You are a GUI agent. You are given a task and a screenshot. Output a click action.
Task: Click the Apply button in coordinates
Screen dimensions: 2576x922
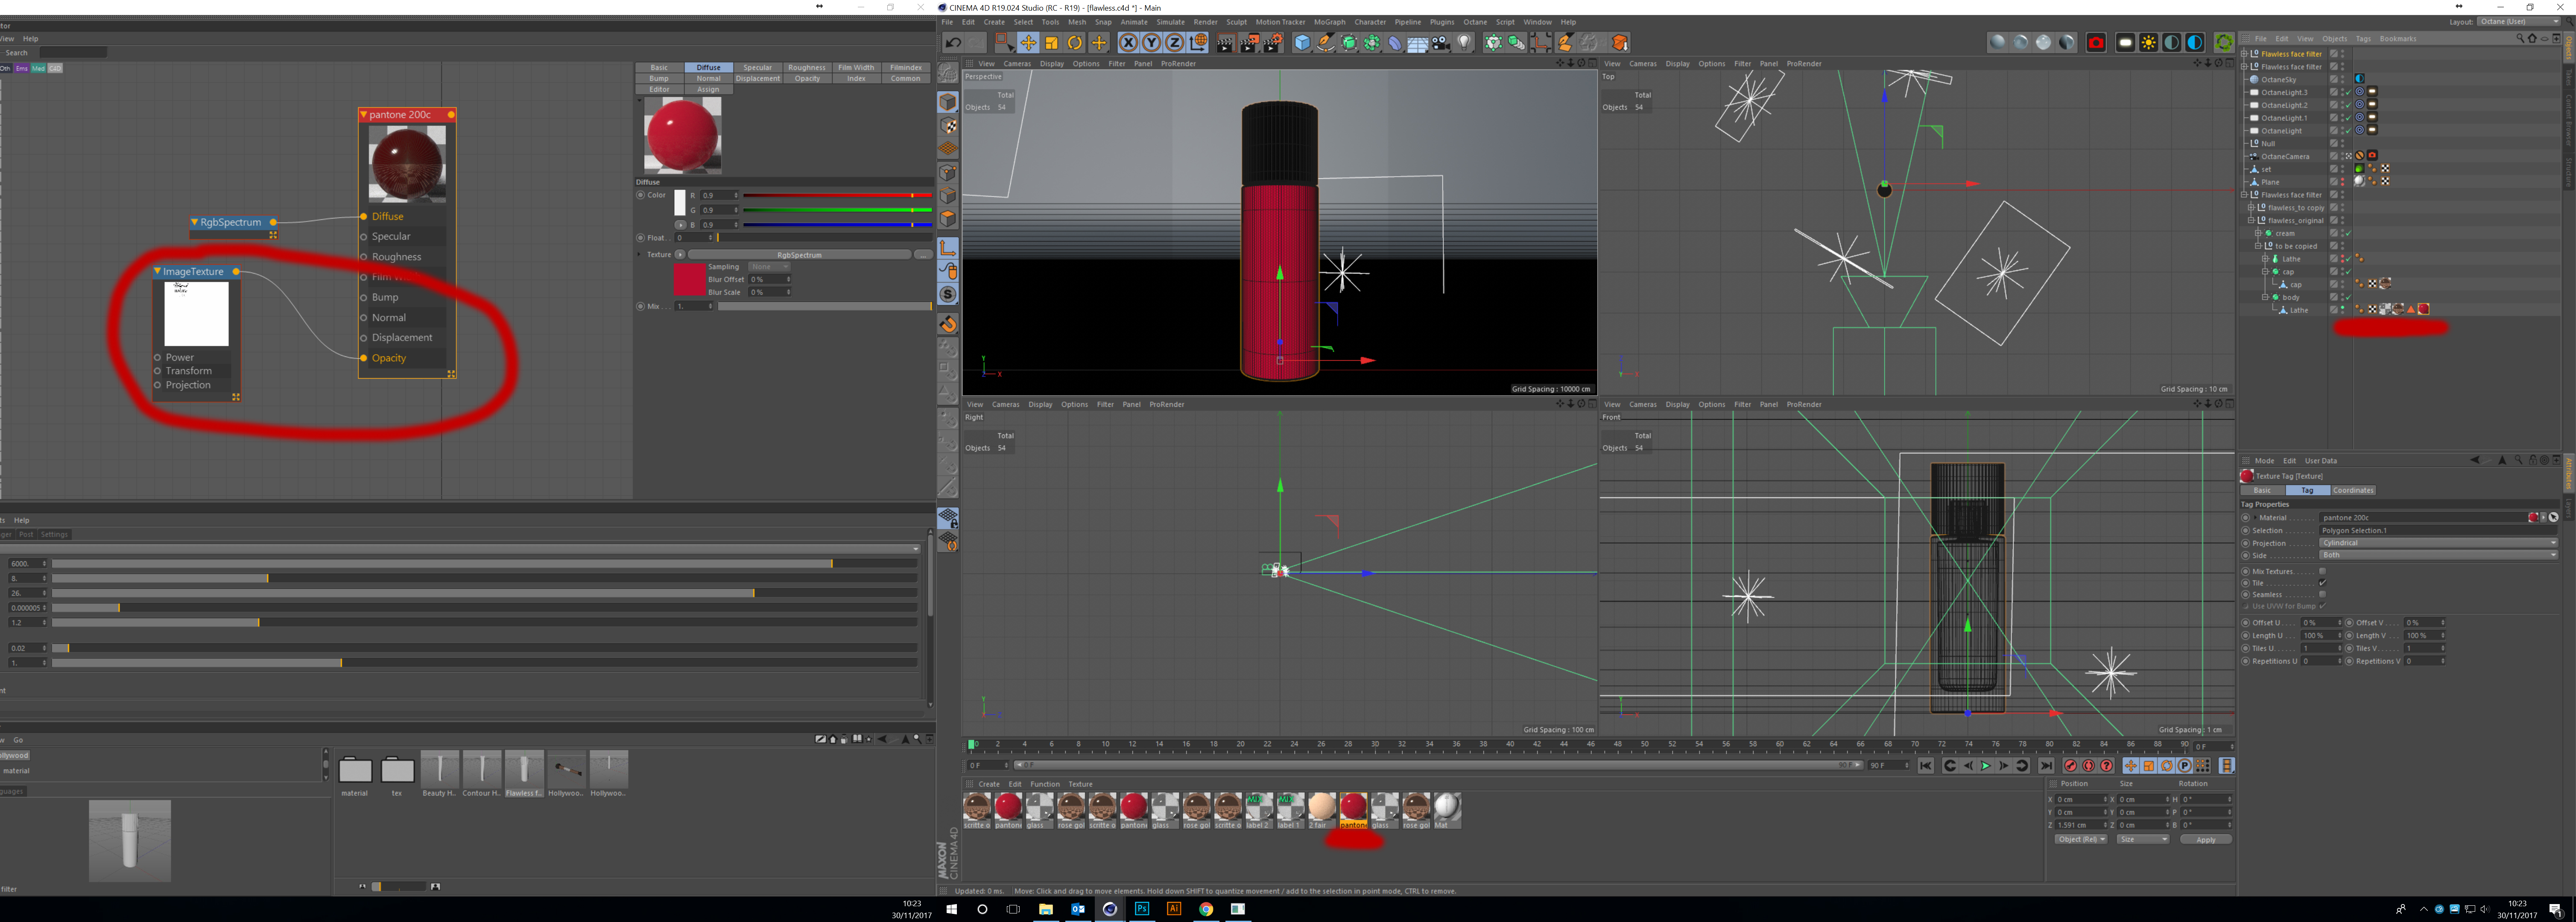(x=2205, y=840)
